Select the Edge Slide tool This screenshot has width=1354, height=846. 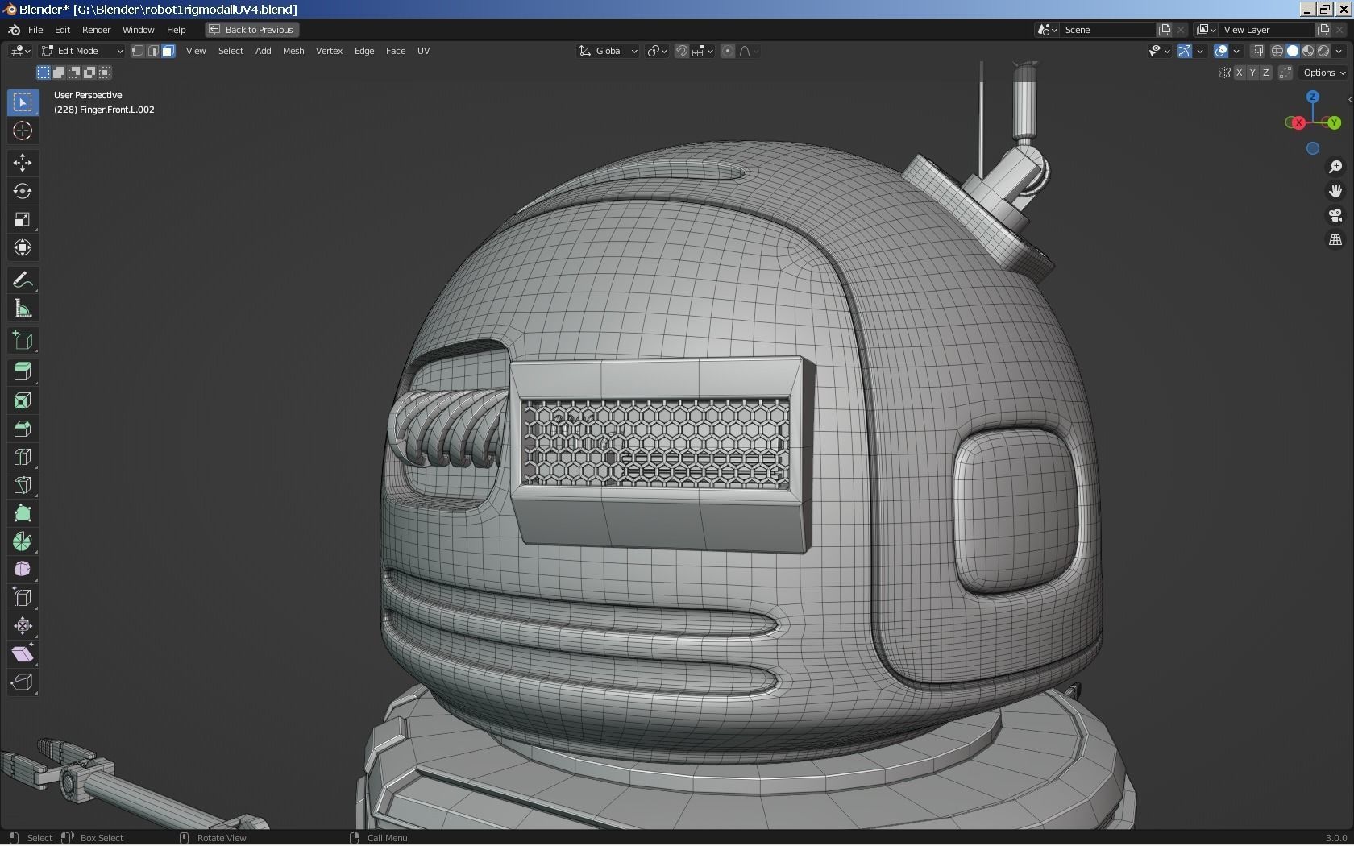pyautogui.click(x=23, y=597)
